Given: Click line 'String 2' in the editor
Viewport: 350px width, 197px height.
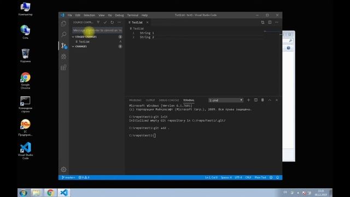Looking at the screenshot, I should (147, 37).
